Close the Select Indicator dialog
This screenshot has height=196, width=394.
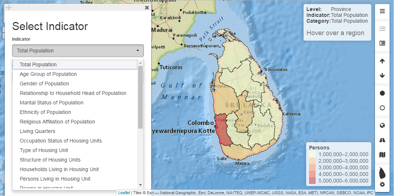click(147, 8)
